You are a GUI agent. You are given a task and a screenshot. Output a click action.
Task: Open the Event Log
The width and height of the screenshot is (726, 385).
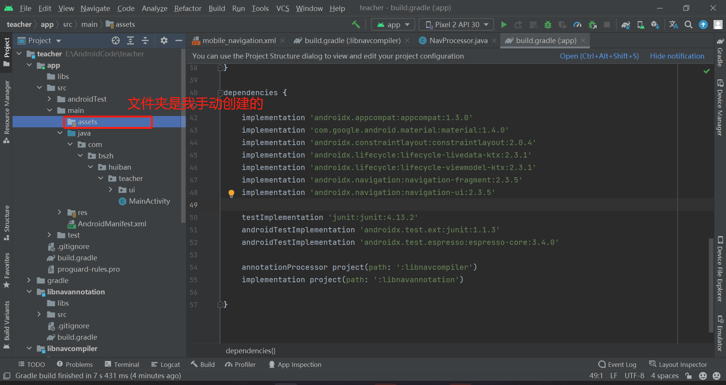(617, 365)
